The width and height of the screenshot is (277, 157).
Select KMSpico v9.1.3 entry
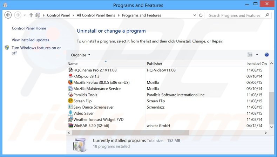tap(86, 76)
